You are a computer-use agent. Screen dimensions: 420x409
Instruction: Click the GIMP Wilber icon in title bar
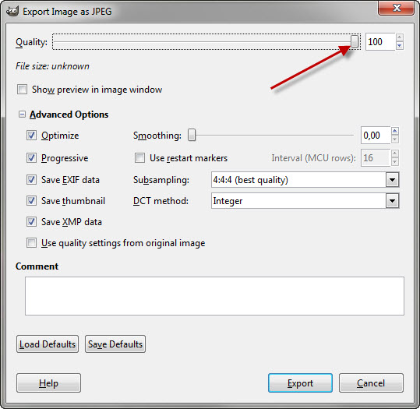tap(12, 11)
